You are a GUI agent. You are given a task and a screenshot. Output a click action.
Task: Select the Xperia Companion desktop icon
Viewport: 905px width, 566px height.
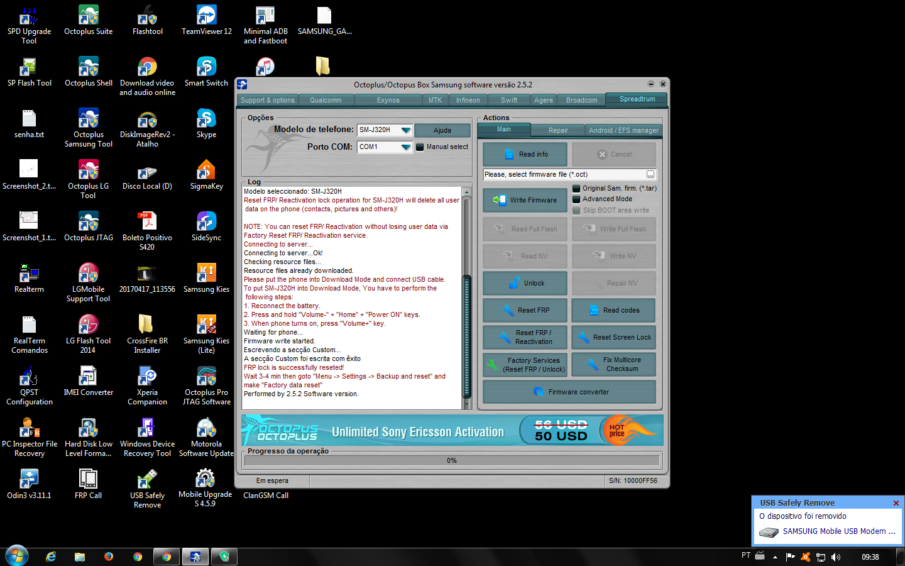tap(148, 386)
